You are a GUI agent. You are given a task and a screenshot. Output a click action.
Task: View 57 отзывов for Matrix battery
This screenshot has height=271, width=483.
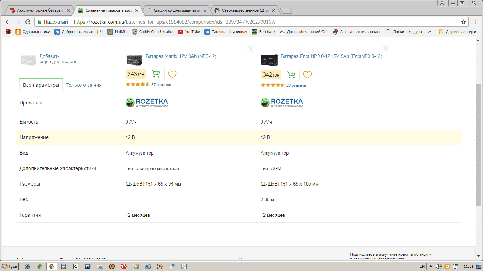pyautogui.click(x=161, y=85)
